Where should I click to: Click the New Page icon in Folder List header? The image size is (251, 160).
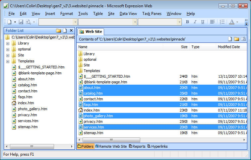65,31
